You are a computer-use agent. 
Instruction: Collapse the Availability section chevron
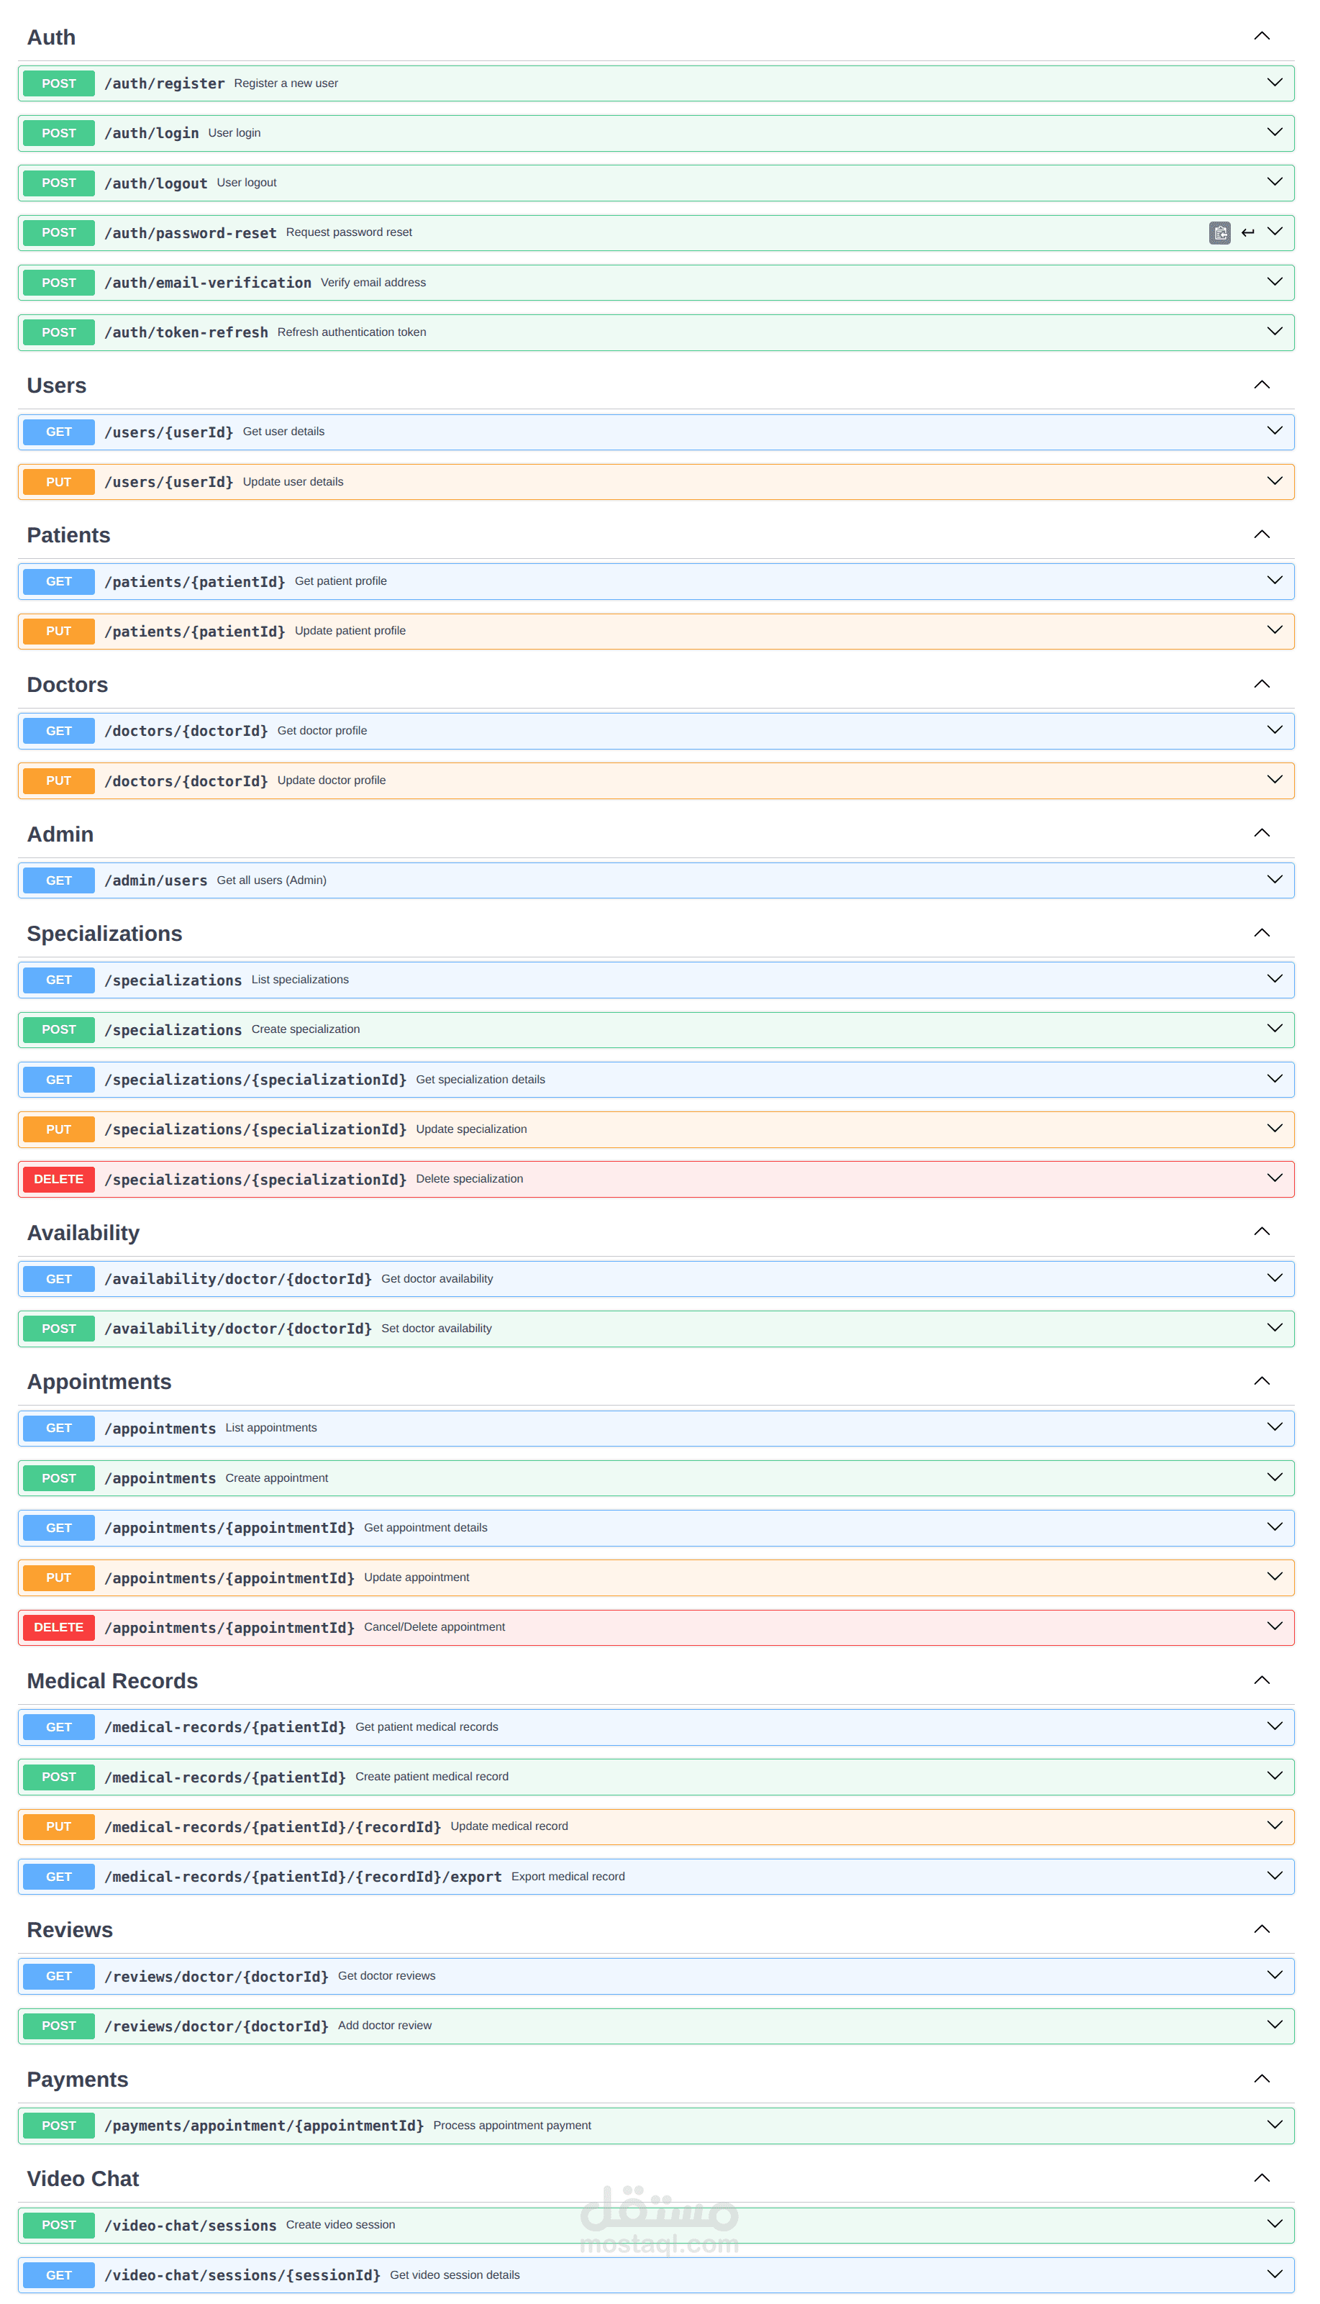(1262, 1231)
